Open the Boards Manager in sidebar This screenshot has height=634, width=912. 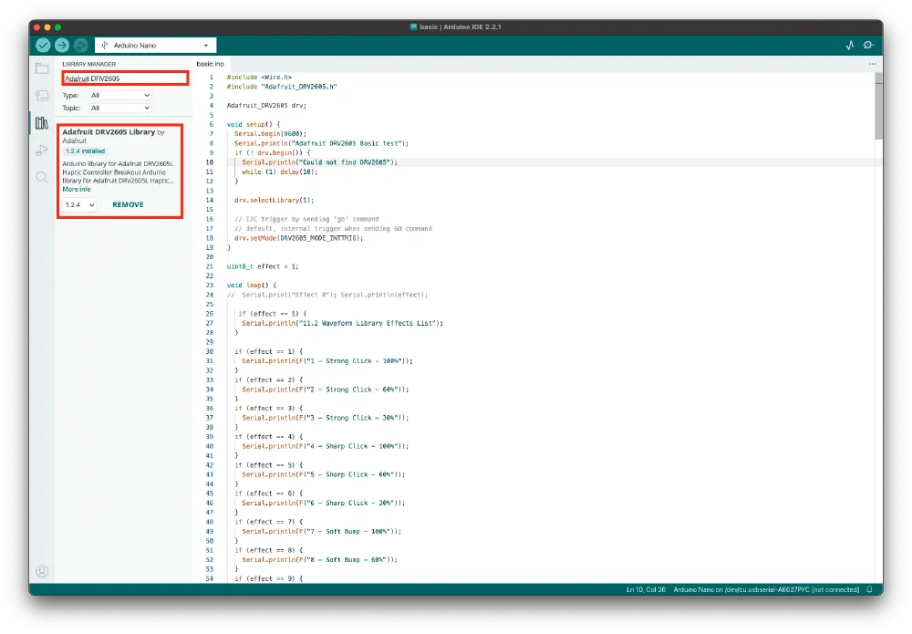click(x=42, y=96)
